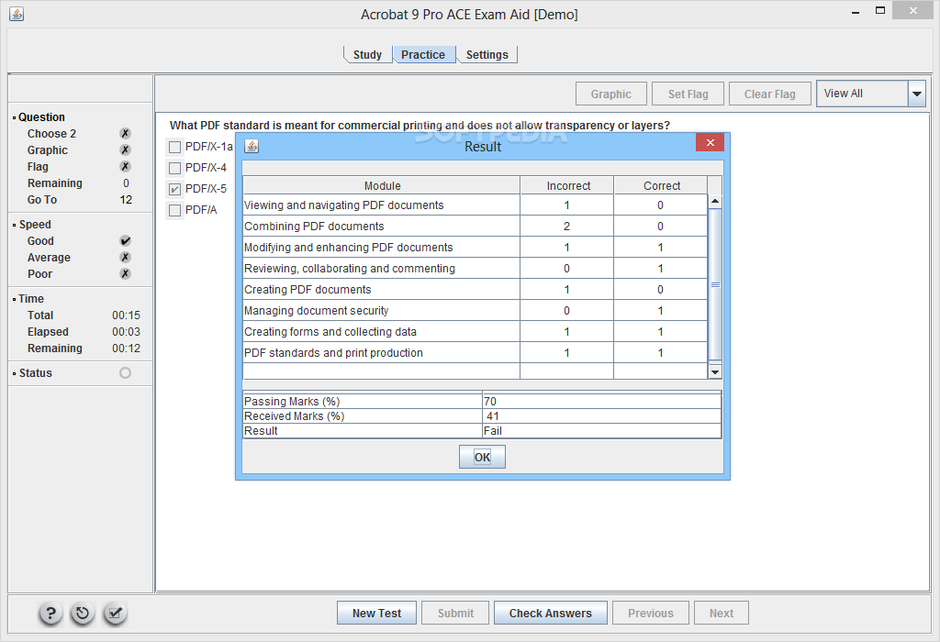Select 'Viewing and navigating PDF documents' row
Viewport: 940px width, 642px height.
pos(476,205)
